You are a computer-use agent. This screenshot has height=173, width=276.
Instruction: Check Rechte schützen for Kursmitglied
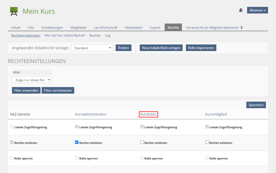click(x=207, y=142)
